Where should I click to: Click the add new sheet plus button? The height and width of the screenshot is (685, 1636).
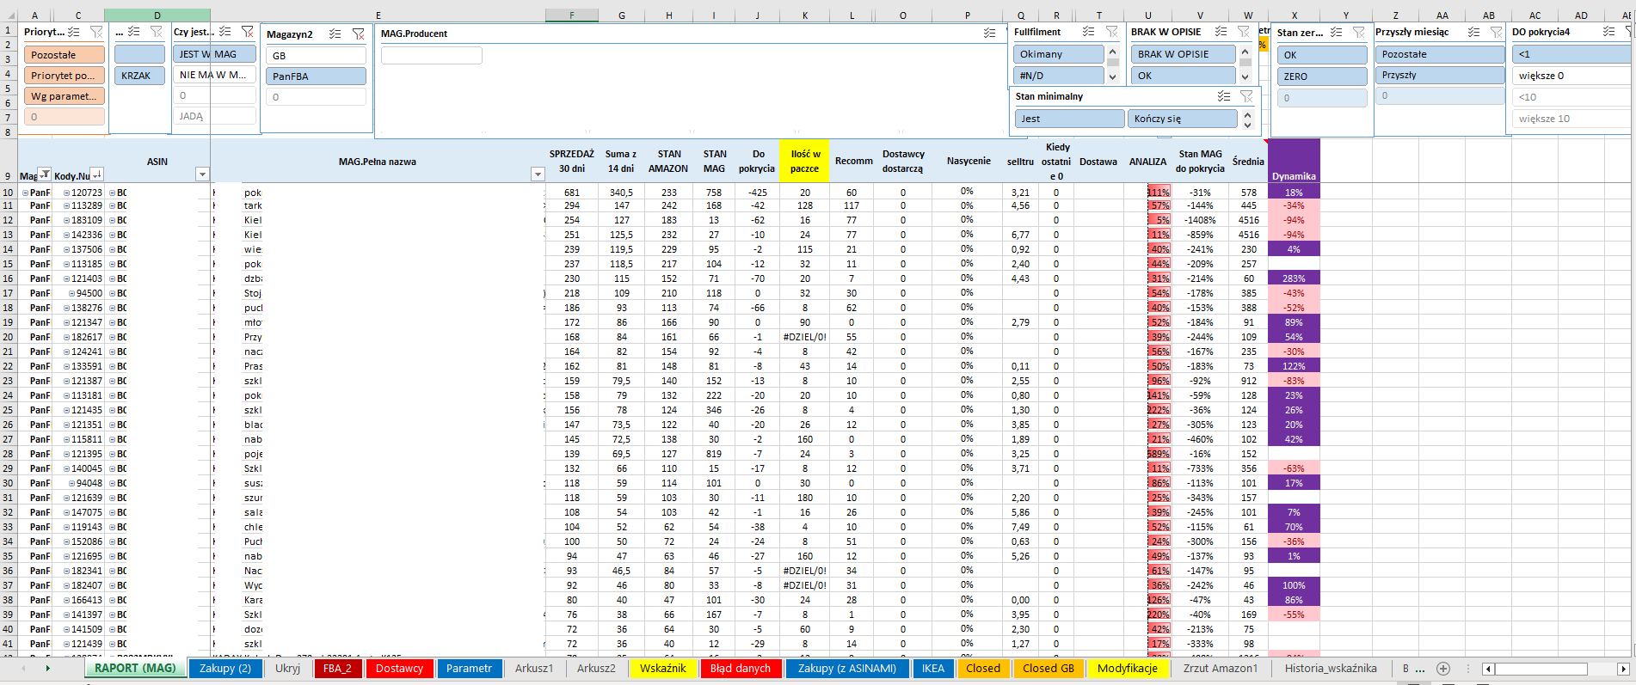(x=1443, y=669)
